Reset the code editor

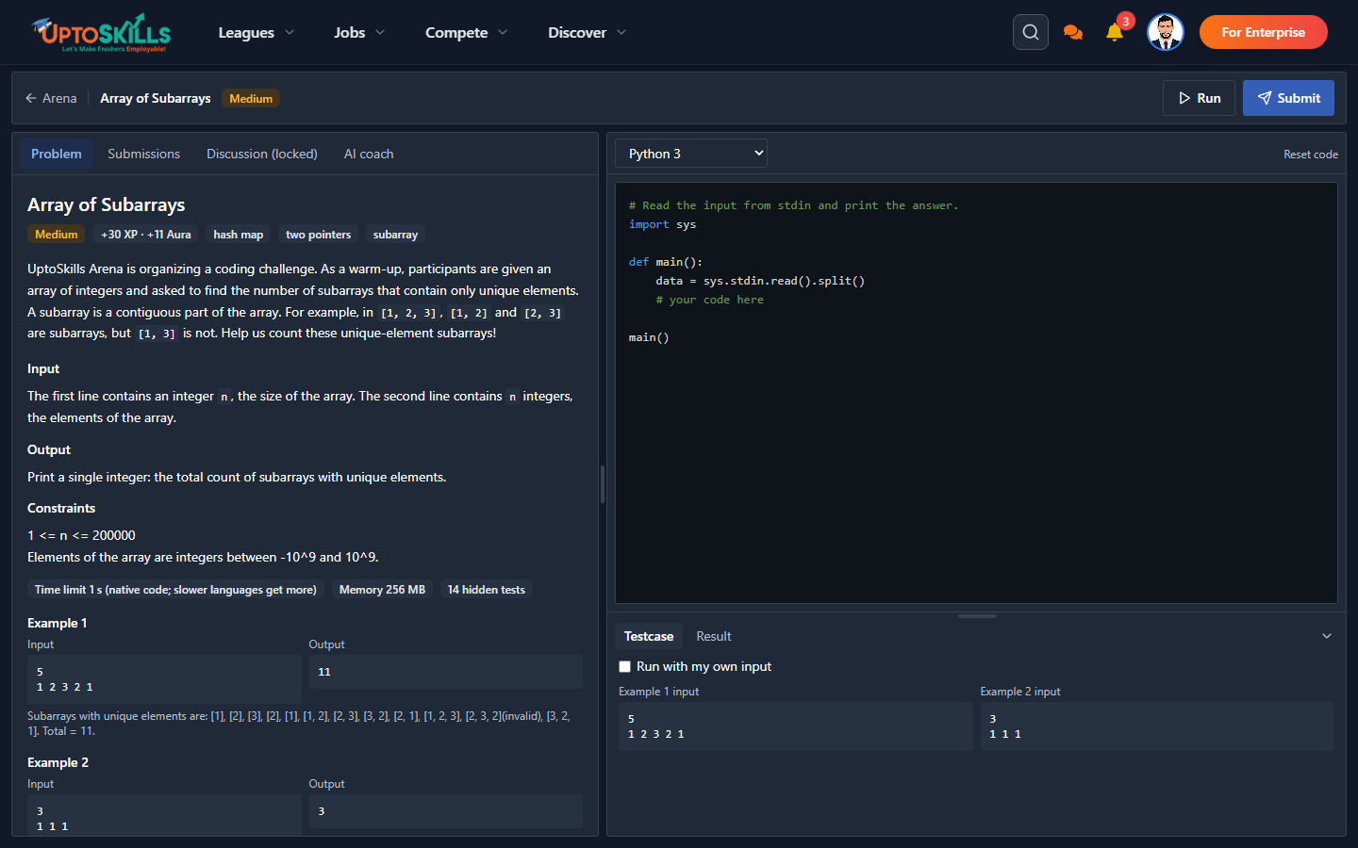(x=1311, y=155)
